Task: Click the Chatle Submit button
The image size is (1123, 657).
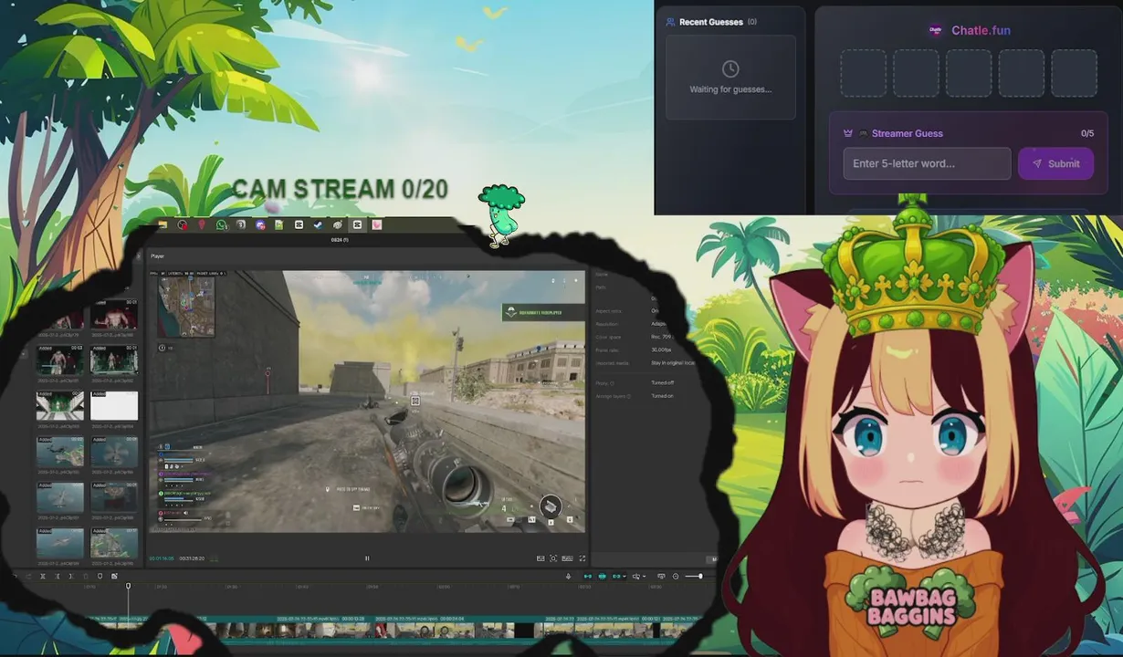Action: pos(1055,163)
